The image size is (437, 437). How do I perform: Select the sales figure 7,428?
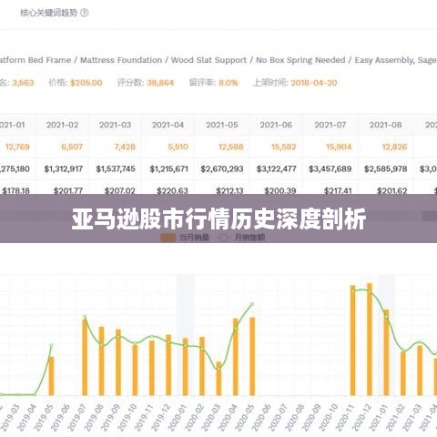pos(125,147)
